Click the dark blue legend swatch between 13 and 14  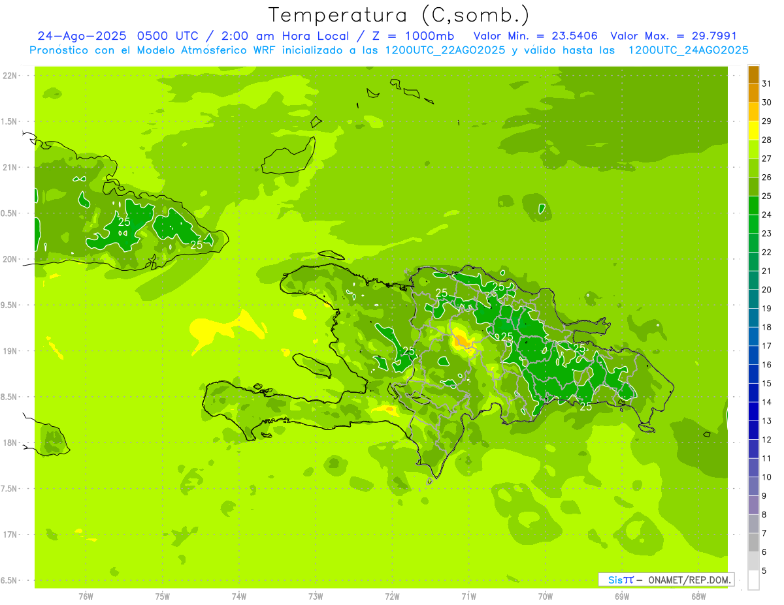click(x=753, y=411)
